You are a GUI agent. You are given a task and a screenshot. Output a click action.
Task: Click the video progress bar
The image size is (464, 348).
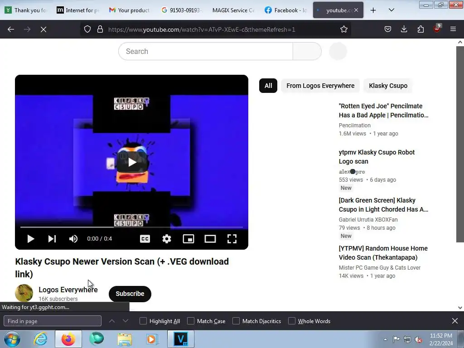point(132,227)
